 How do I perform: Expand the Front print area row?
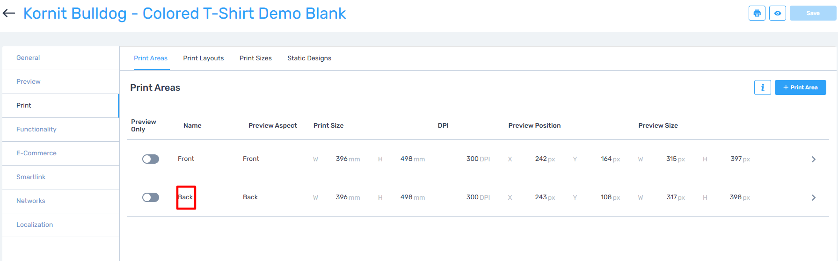tap(813, 159)
